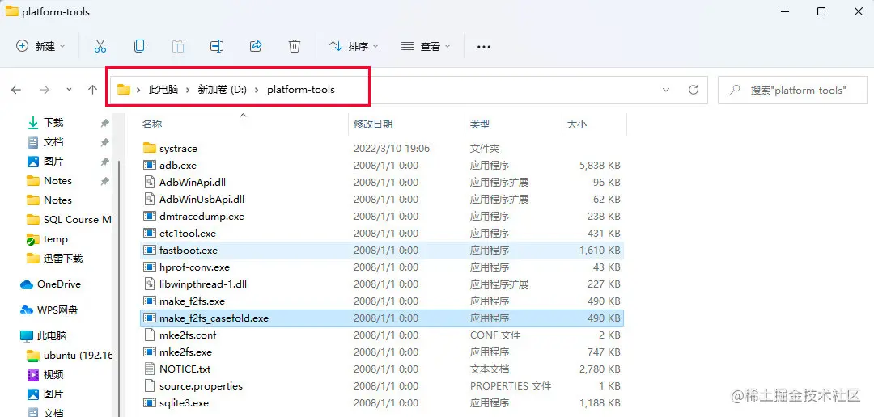Click the folder icon in address bar
Screen dimensions: 874x417
pos(124,90)
